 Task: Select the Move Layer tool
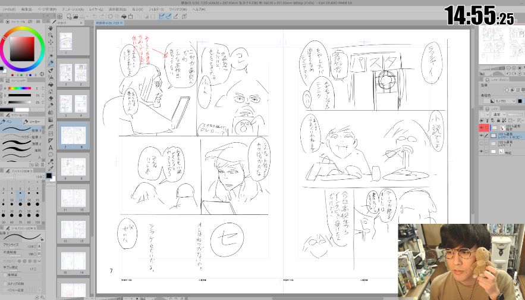51,42
